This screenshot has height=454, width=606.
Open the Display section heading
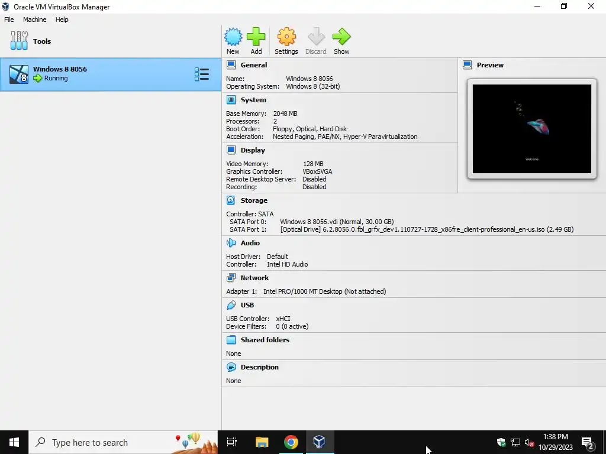253,150
